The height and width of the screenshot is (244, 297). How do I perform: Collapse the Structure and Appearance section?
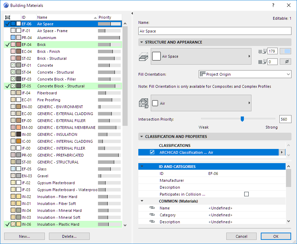(x=141, y=42)
